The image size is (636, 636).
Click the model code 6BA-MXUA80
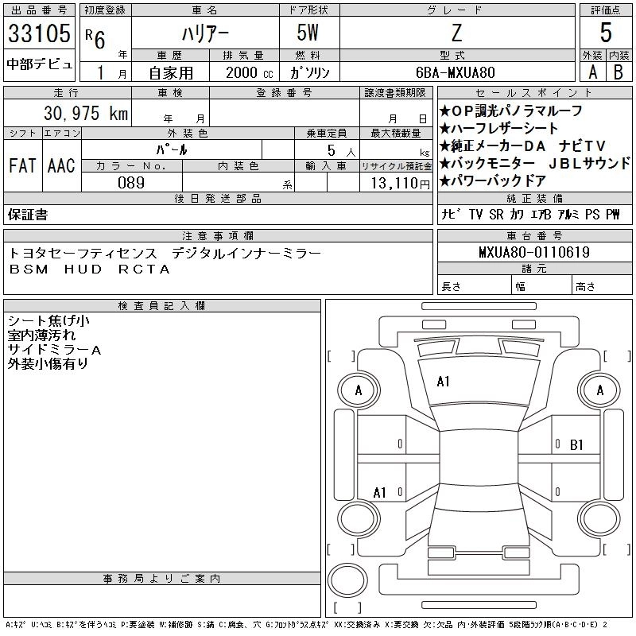coord(456,72)
